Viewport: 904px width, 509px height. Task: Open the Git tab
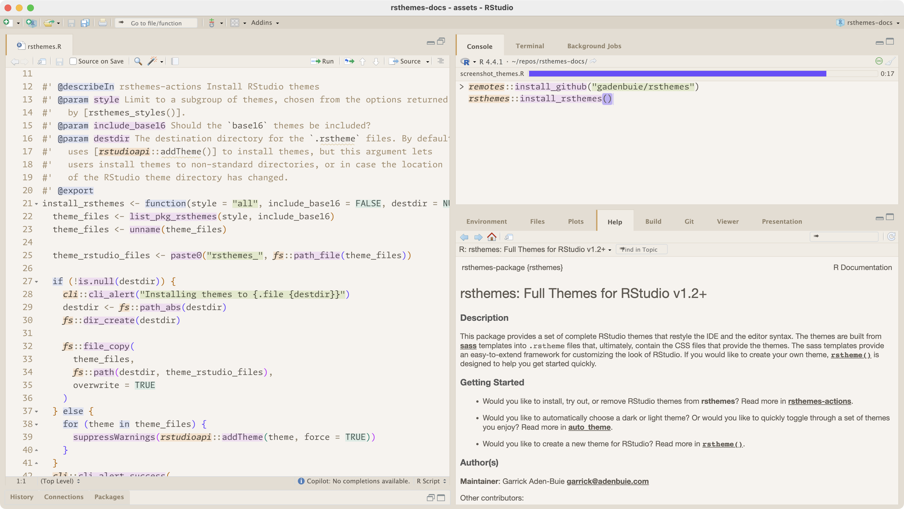tap(689, 221)
